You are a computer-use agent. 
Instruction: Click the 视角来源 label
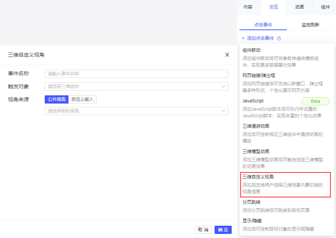pos(18,99)
